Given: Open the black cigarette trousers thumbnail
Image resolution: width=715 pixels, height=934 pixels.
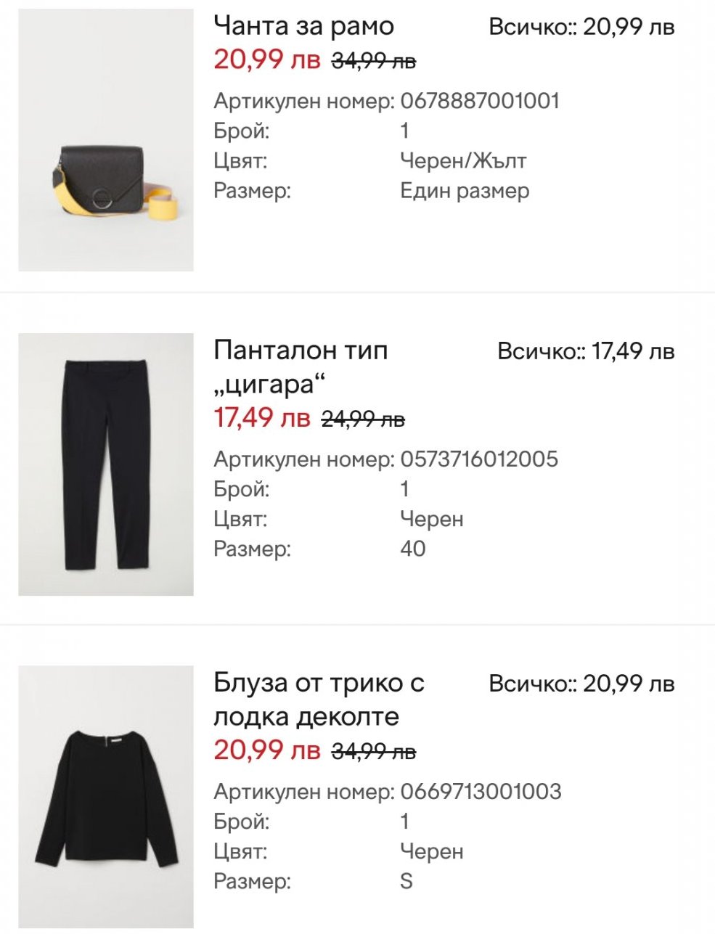Looking at the screenshot, I should pos(106,464).
